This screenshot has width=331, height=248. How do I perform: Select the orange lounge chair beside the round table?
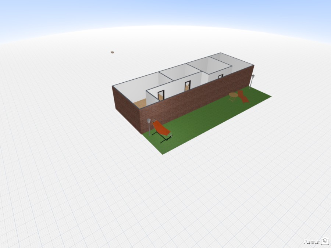pyautogui.click(x=243, y=97)
